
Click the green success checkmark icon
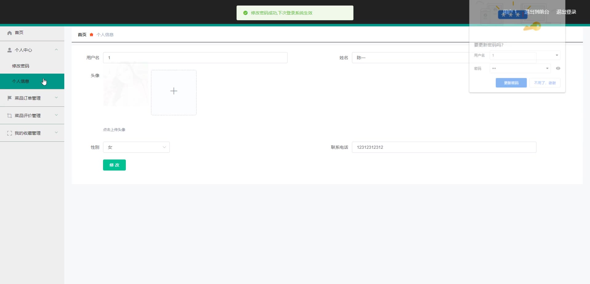245,13
